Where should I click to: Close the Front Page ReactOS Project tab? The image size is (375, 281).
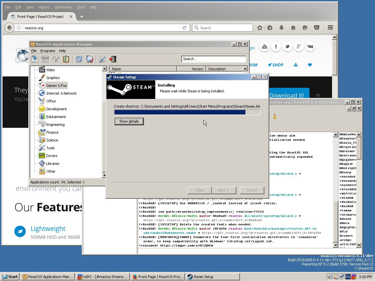pos(71,17)
